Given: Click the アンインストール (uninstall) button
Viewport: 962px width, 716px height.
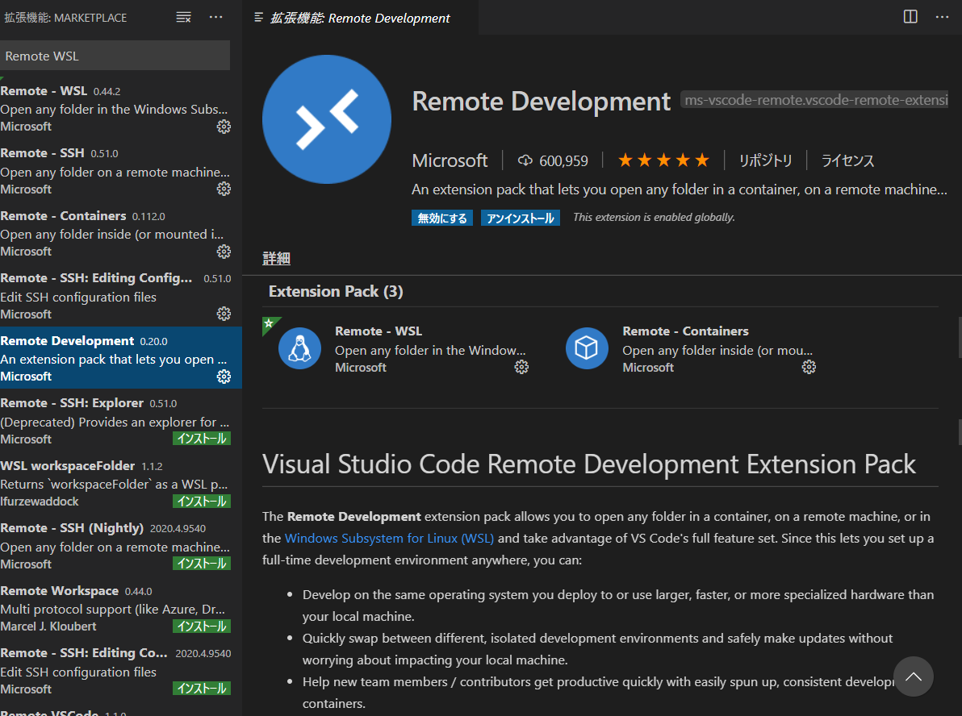Looking at the screenshot, I should 520,218.
